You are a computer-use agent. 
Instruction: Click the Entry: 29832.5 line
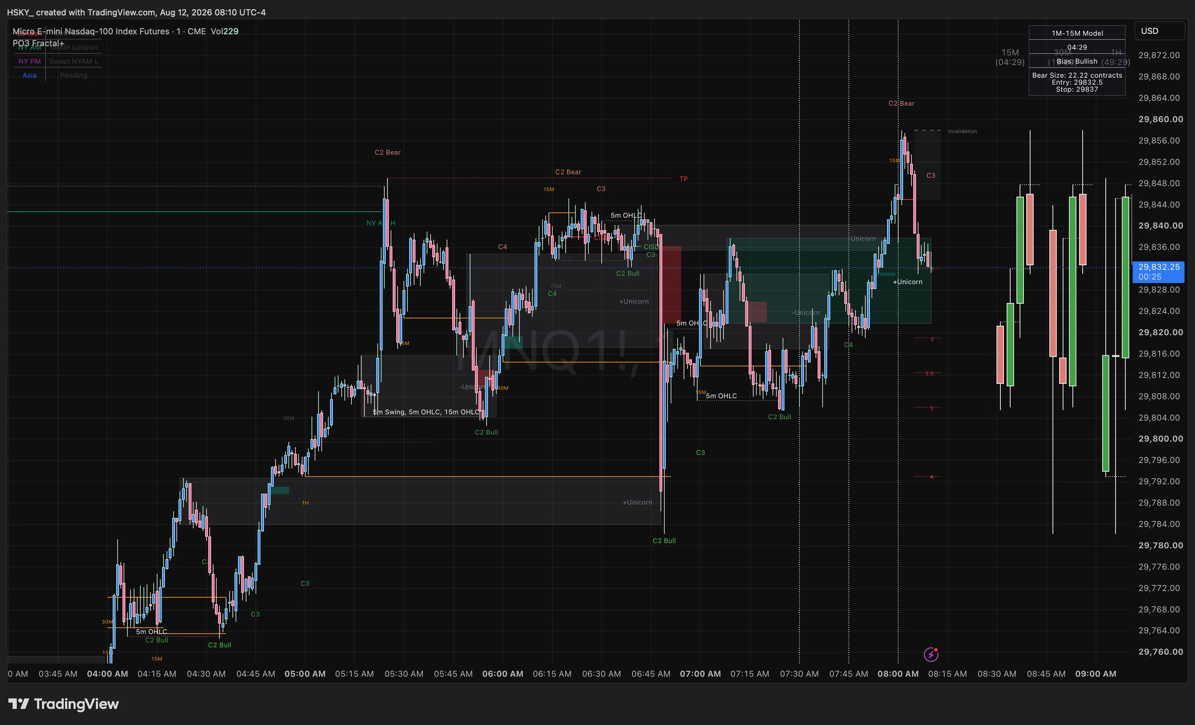coord(1077,83)
